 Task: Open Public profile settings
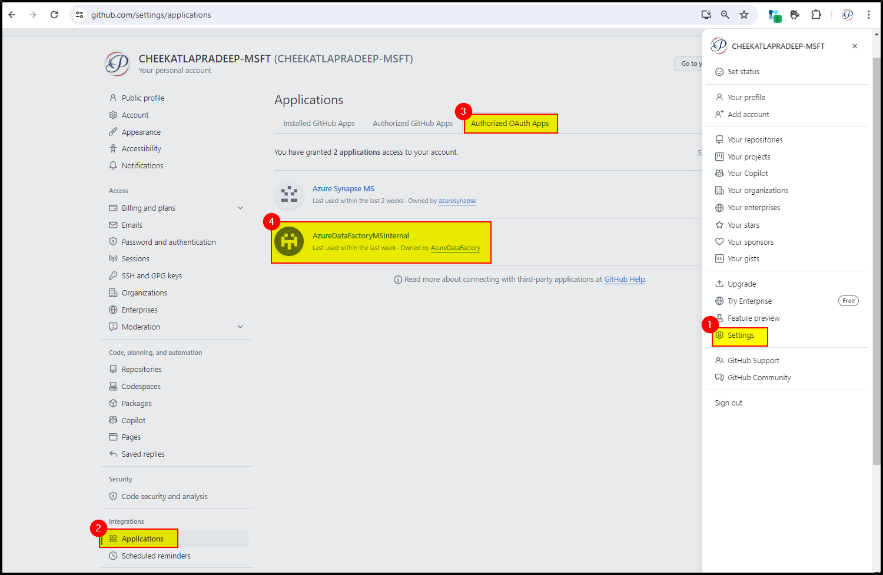[x=143, y=98]
